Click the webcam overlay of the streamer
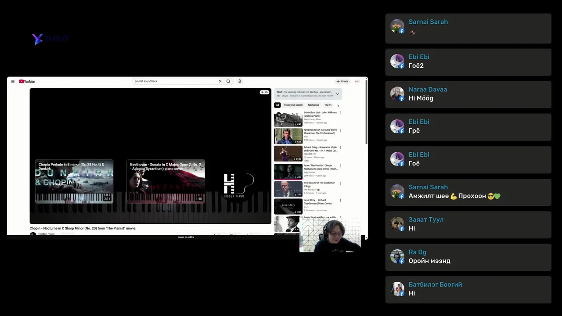562x316 pixels. (x=330, y=236)
